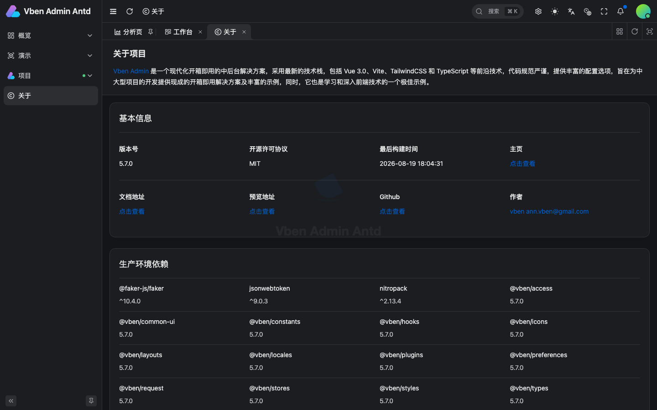The height and width of the screenshot is (410, 657).
Task: Enter fullscreen with the expand icon
Action: pyautogui.click(x=604, y=11)
